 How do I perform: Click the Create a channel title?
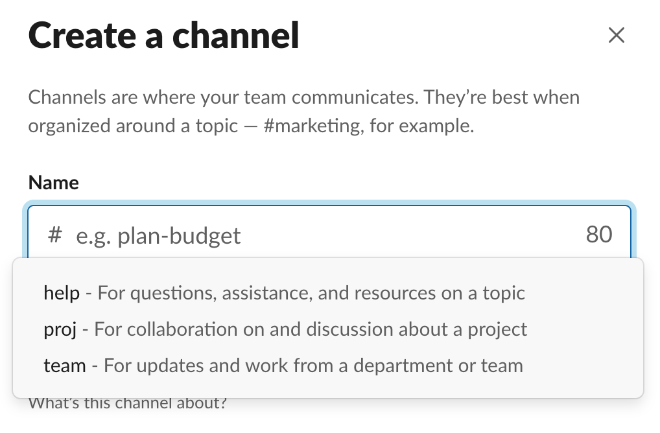163,36
